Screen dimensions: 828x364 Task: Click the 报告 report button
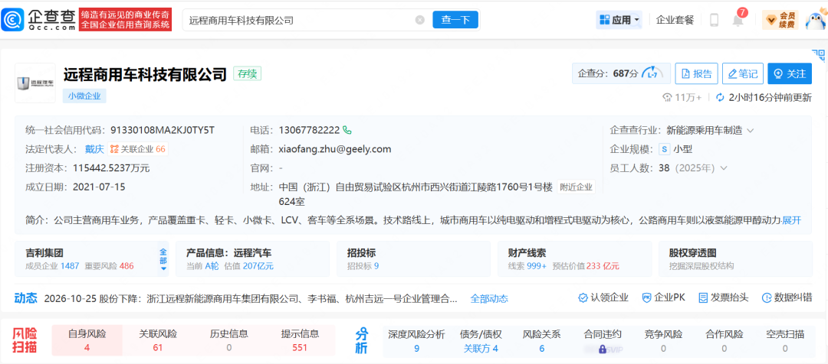[x=696, y=73]
